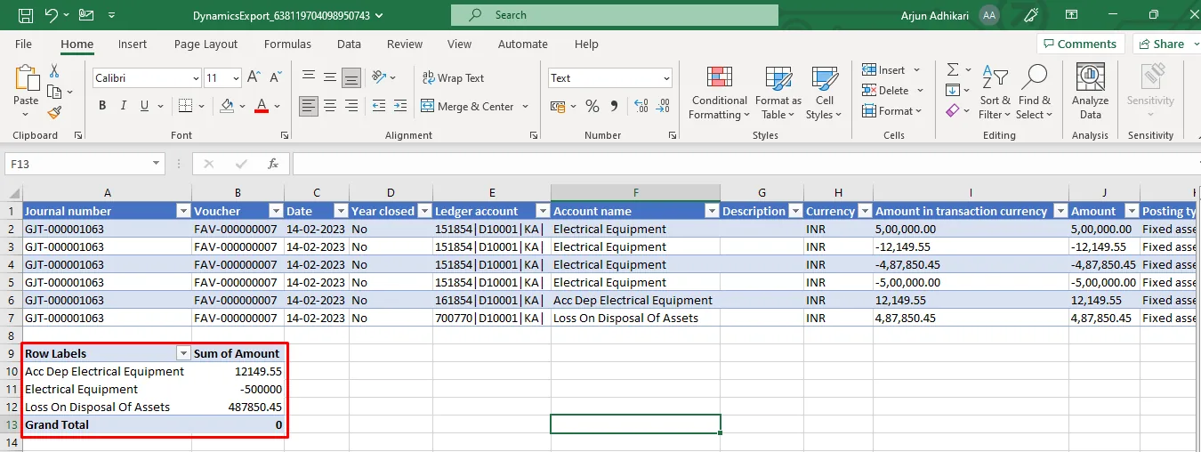Click the Insert Function fx icon
The image size is (1201, 452).
tap(273, 164)
